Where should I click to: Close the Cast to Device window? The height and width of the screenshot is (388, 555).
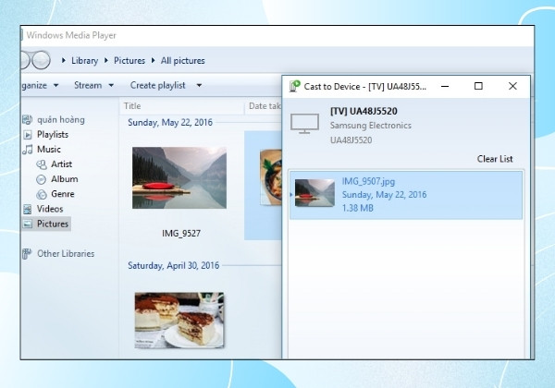512,86
